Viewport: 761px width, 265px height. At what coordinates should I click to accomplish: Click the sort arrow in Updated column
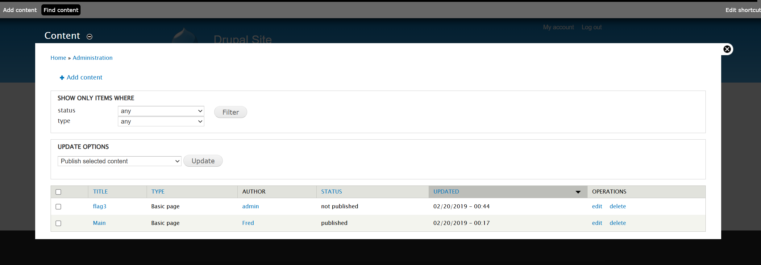(x=578, y=192)
